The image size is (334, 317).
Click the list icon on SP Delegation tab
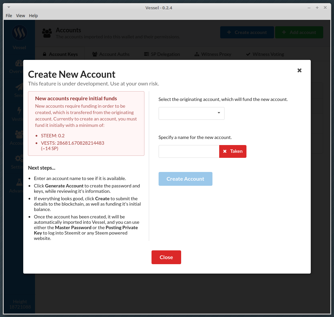(x=146, y=54)
